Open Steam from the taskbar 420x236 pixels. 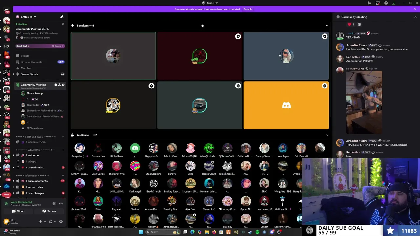tap(250, 232)
